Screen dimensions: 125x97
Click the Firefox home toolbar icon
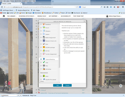pos(114,7)
